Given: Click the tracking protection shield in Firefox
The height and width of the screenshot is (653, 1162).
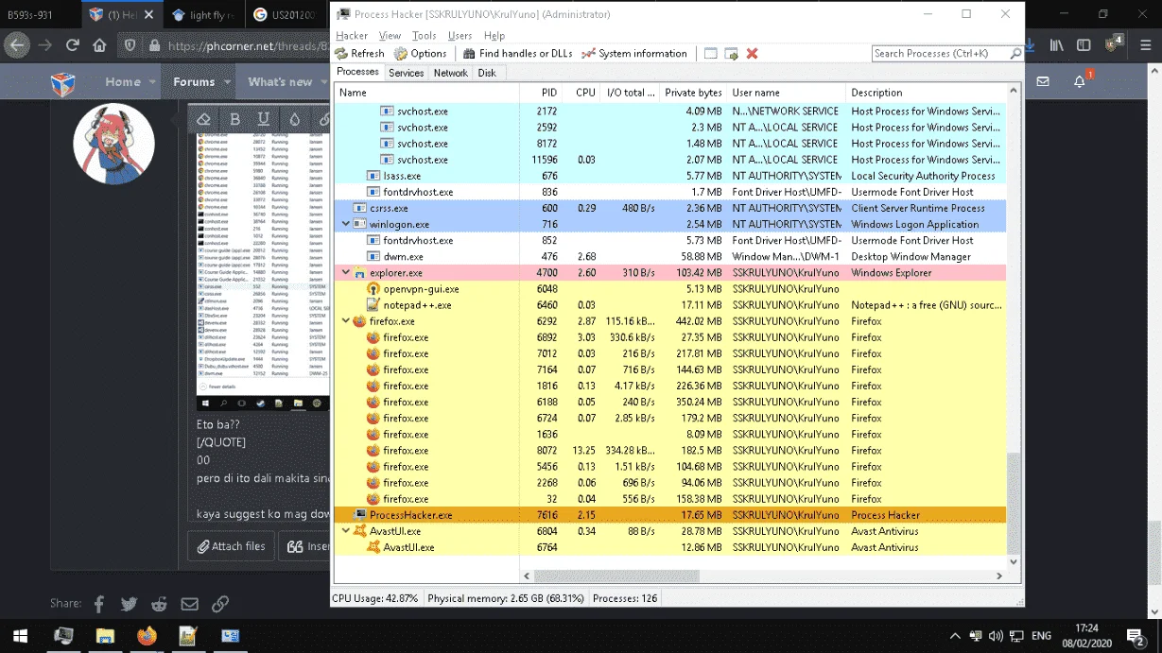Looking at the screenshot, I should [x=130, y=45].
